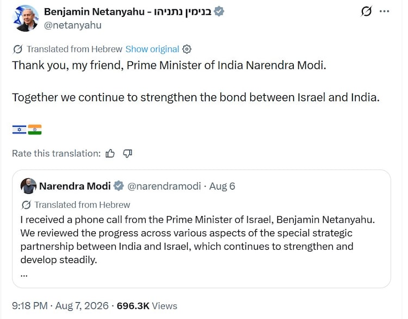
Task: Click Show original translation link
Action: (152, 49)
